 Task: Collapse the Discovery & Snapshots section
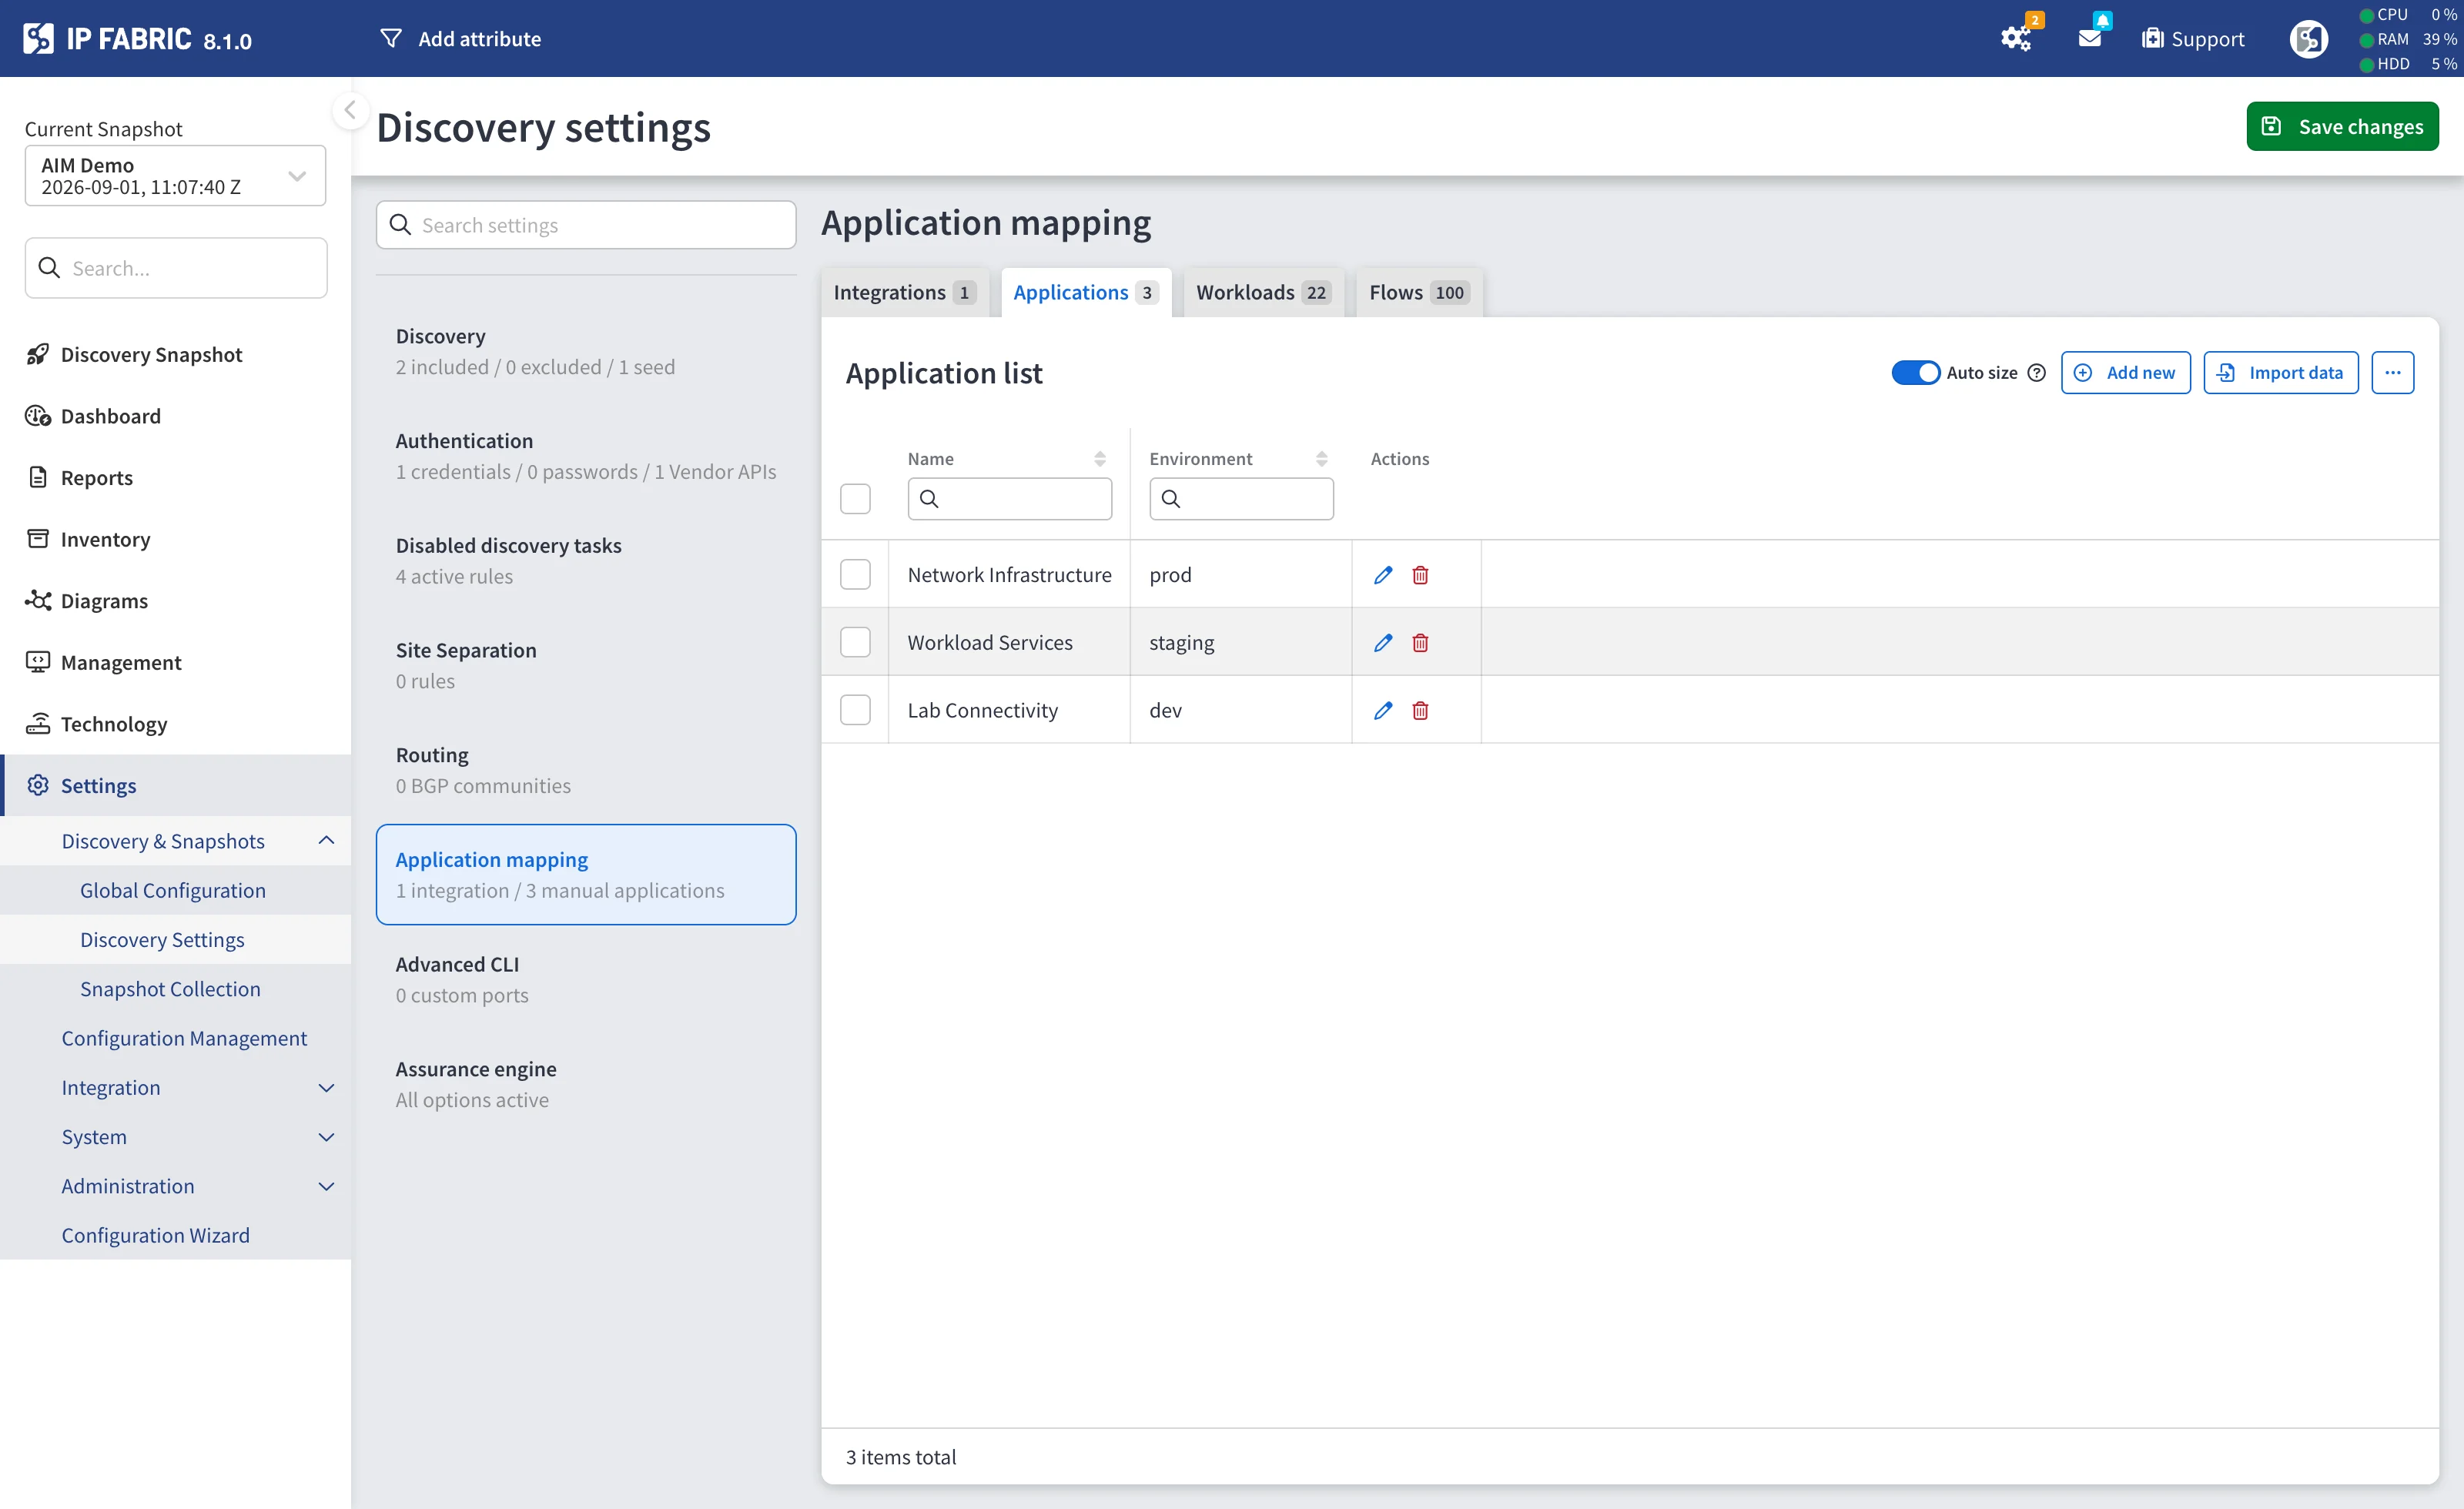[x=326, y=841]
